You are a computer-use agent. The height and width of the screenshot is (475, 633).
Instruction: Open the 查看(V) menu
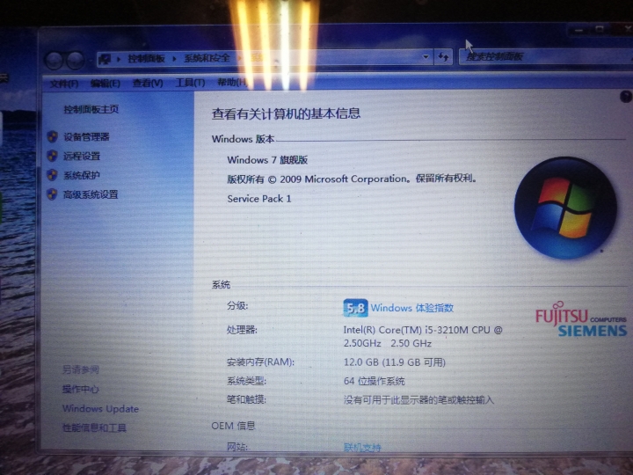[x=148, y=84]
